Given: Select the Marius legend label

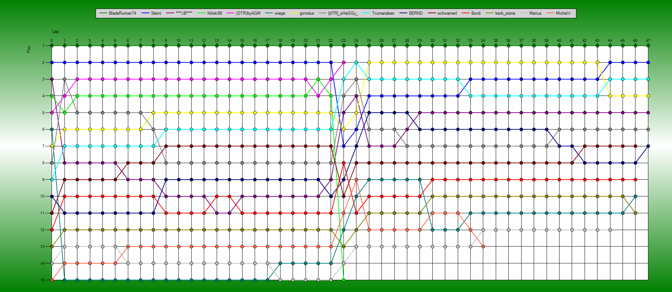Looking at the screenshot, I should coord(535,13).
